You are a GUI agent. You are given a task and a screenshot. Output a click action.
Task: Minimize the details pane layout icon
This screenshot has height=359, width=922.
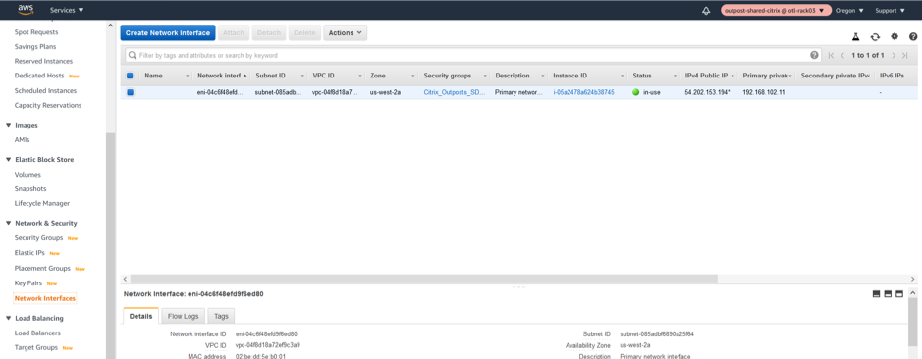pos(876,294)
